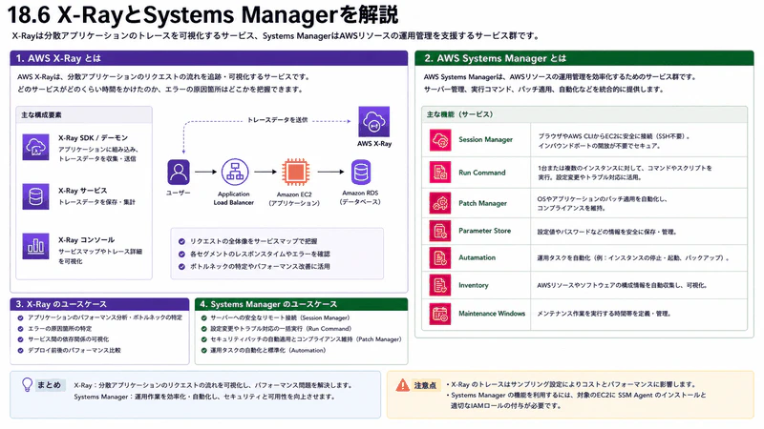Click the AWSリソースやソフトウェア description for Inventory
The image size is (764, 429).
coord(622,285)
